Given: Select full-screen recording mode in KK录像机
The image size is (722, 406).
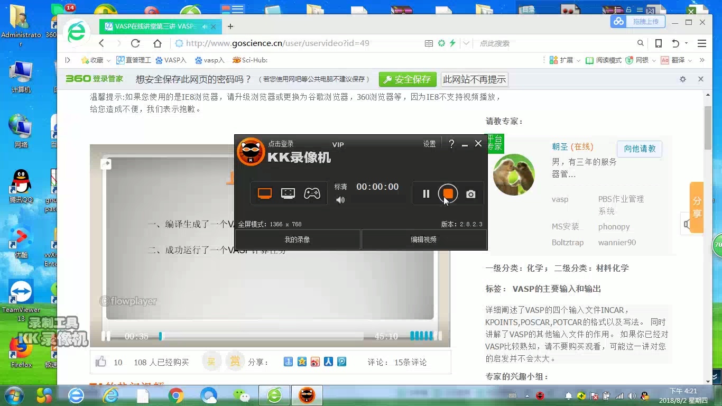Looking at the screenshot, I should click(265, 193).
